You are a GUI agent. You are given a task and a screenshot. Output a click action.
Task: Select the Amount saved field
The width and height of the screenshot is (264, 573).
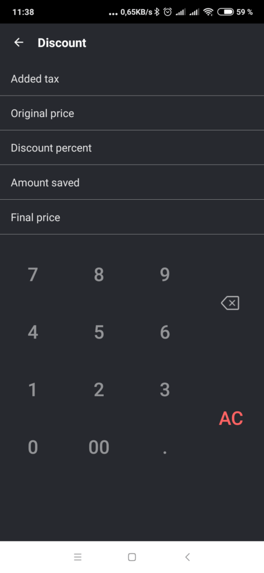132,182
